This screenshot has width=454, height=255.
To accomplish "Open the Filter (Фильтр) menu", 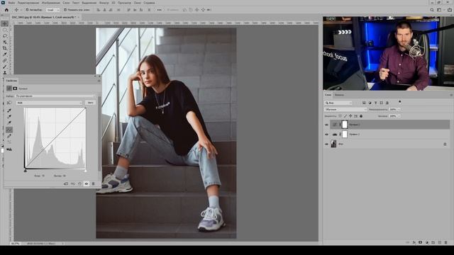I will pyautogui.click(x=104, y=3).
